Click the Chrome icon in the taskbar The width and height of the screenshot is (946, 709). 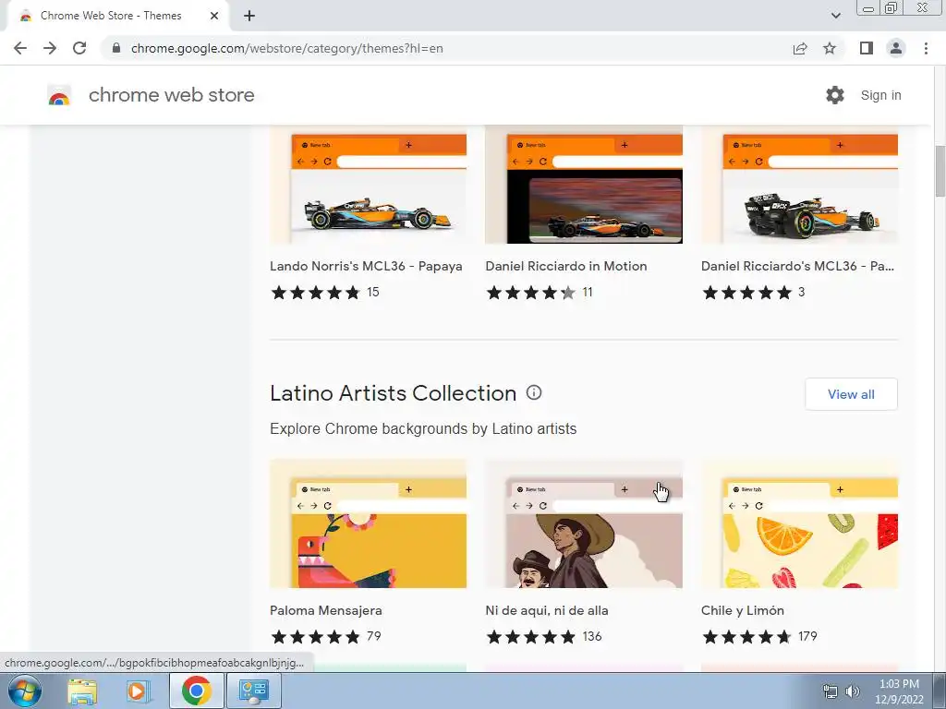tap(196, 691)
